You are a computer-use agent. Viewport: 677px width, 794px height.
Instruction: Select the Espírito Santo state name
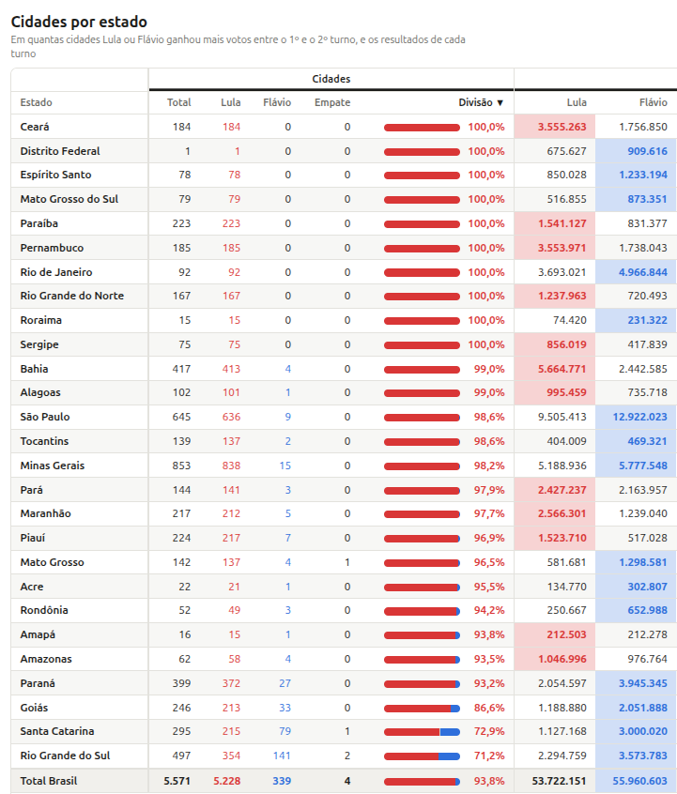coord(55,175)
